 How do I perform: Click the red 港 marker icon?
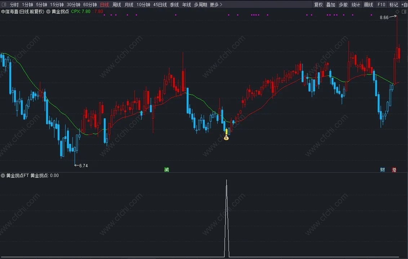coord(394,170)
